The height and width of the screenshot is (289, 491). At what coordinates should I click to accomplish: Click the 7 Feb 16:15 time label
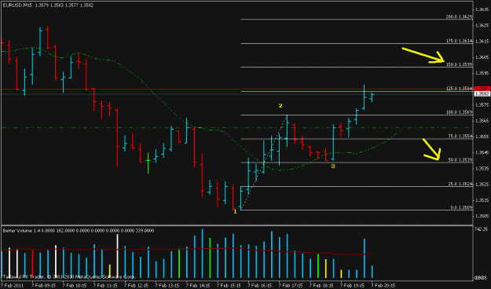pos(260,286)
